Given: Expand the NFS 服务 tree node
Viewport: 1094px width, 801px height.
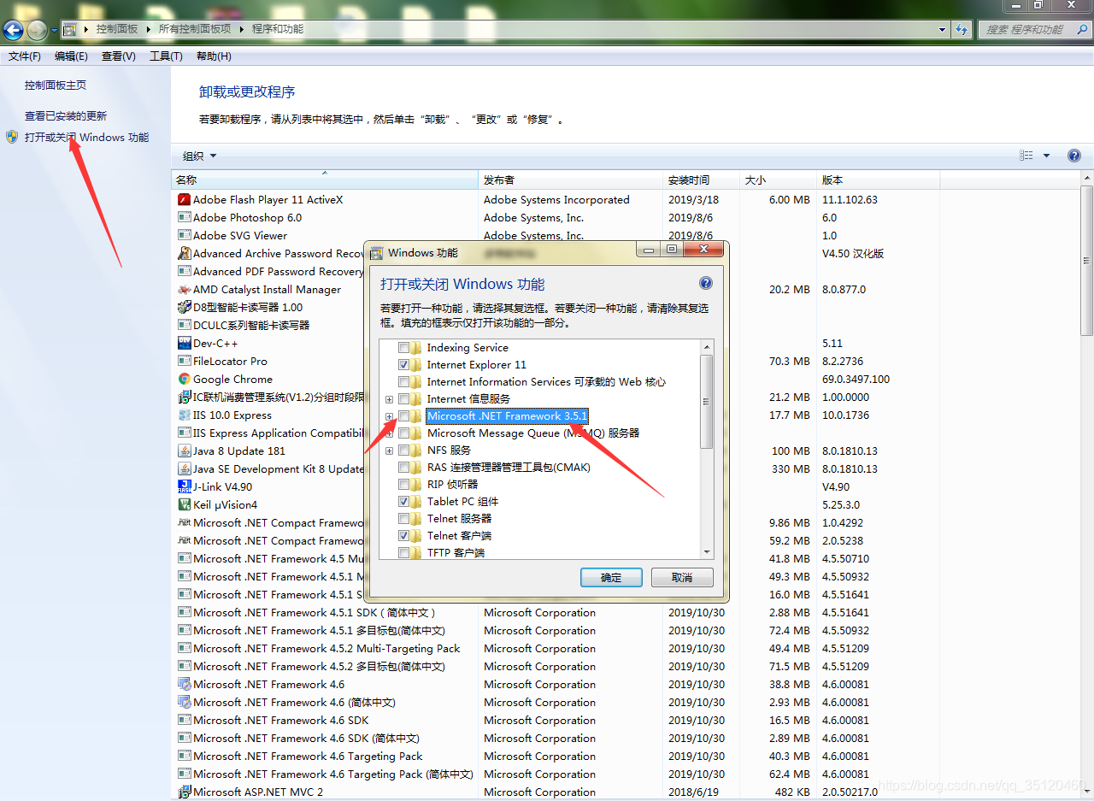Looking at the screenshot, I should [x=390, y=451].
